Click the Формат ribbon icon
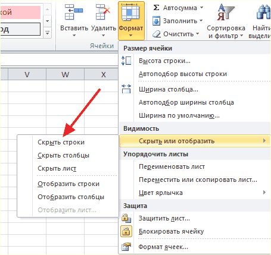 (130, 12)
